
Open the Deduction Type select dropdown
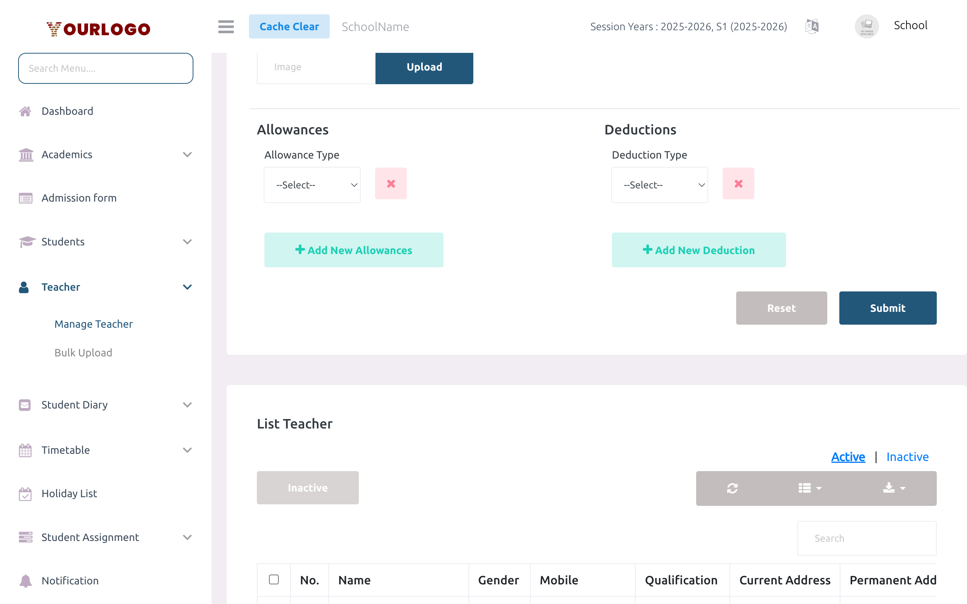659,185
